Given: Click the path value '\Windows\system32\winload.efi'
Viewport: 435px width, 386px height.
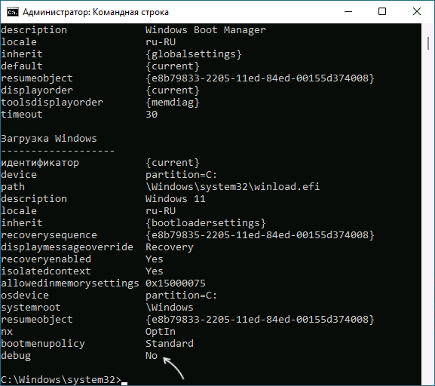Looking at the screenshot, I should [x=233, y=187].
